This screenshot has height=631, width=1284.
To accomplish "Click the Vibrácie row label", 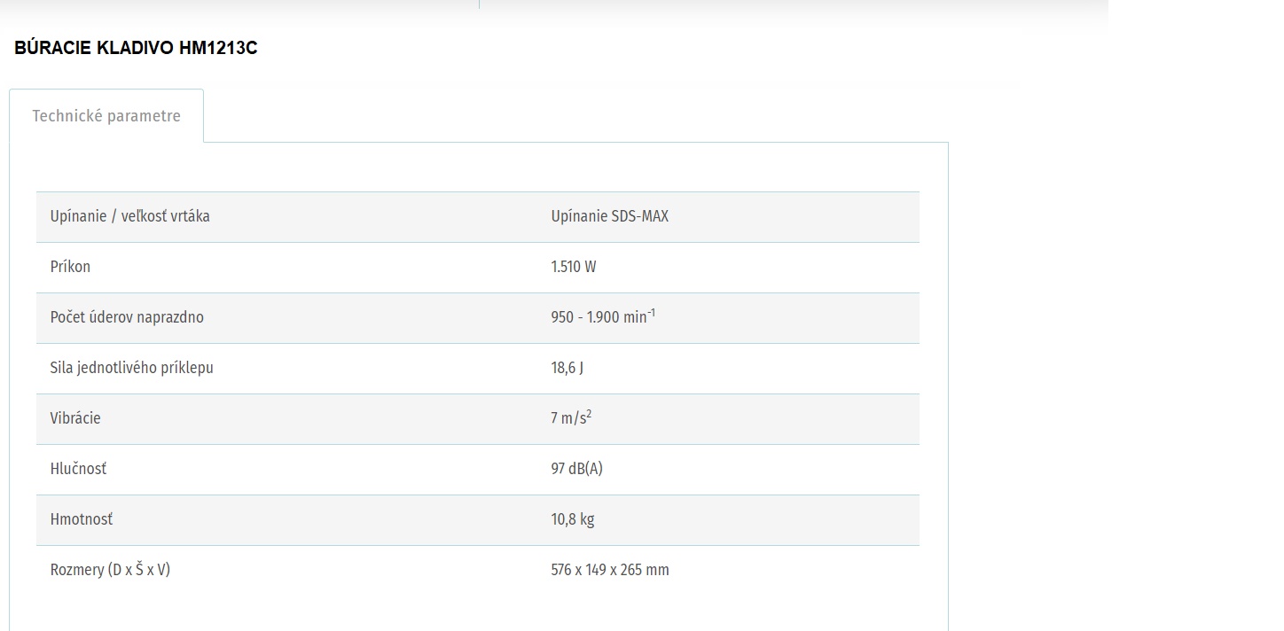I will (x=75, y=418).
